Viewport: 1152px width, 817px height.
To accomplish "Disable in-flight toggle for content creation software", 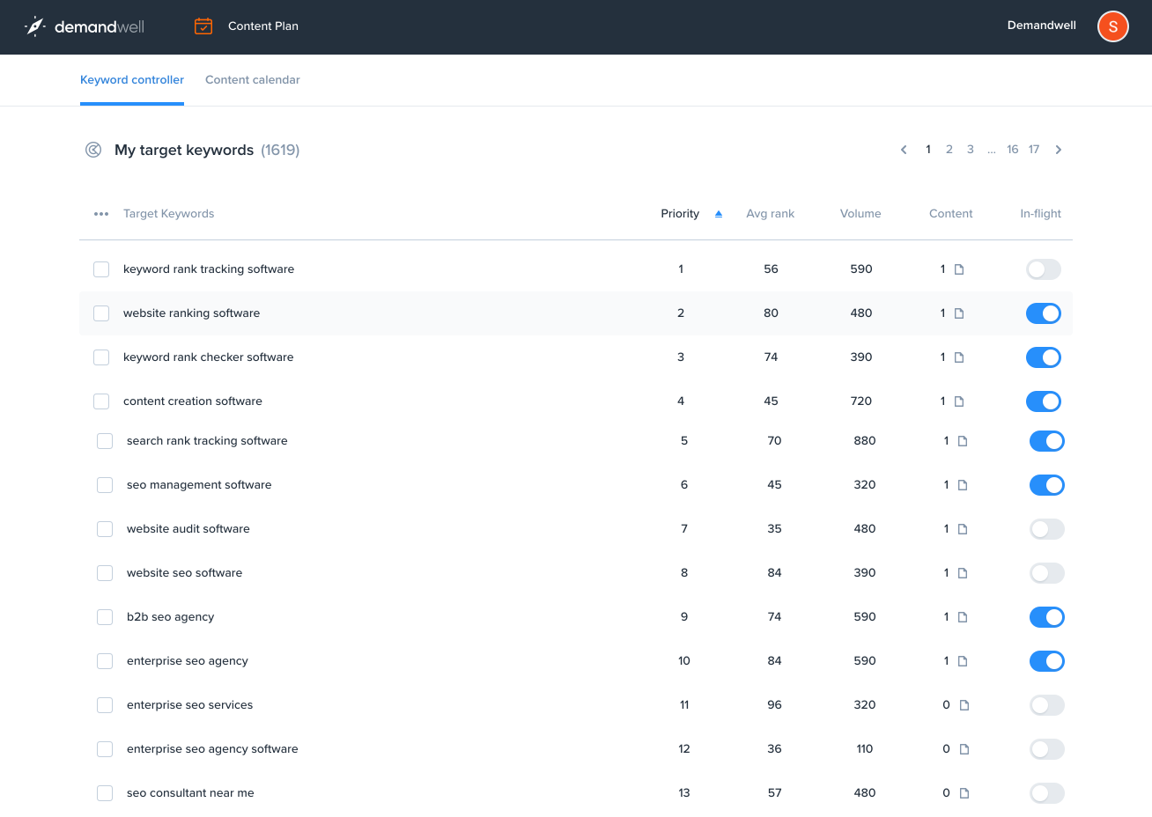I will pyautogui.click(x=1043, y=401).
